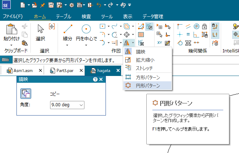The width and height of the screenshot is (239, 153).
Task: Click the 円を中心で circle tool icon
Action: pos(87,29)
